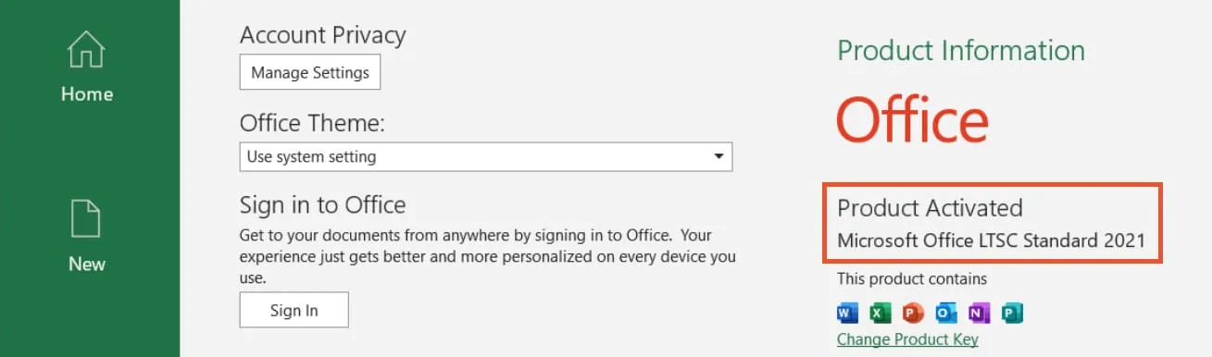Screen dimensions: 1212x357
Task: Click the Product Activated status text
Action: [930, 207]
